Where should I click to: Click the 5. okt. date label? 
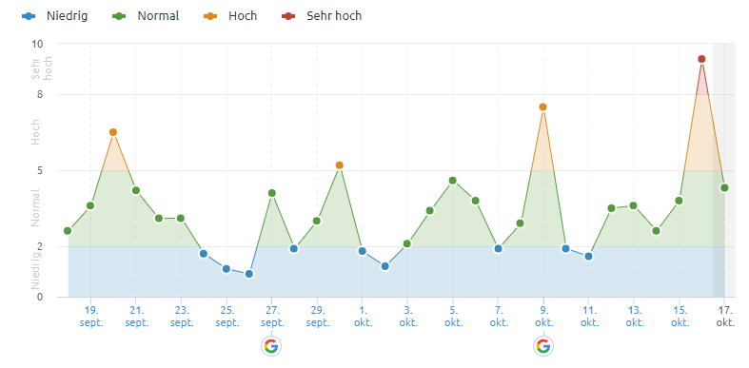coord(454,317)
